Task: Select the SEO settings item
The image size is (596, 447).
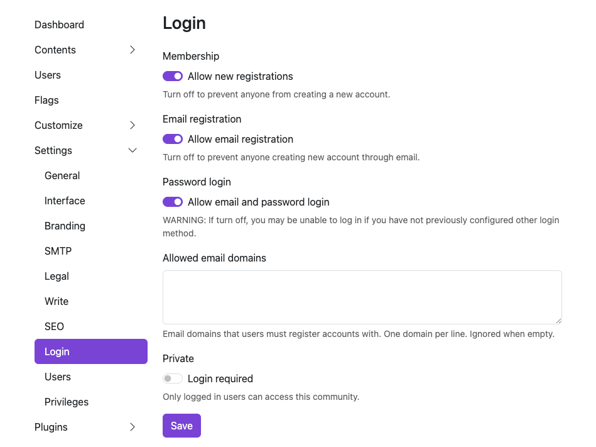Action: click(54, 326)
